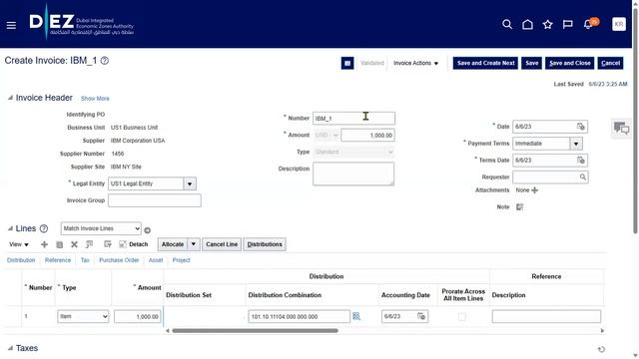Switch to Purchase Order tab
This screenshot has width=639, height=359.
pos(119,260)
